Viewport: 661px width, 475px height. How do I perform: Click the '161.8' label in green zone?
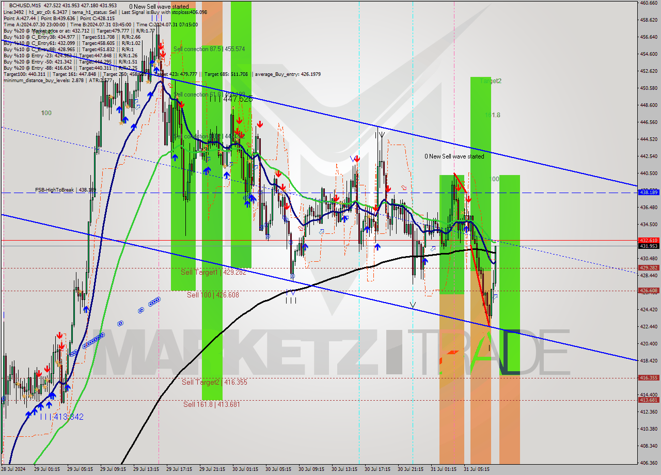click(x=493, y=115)
